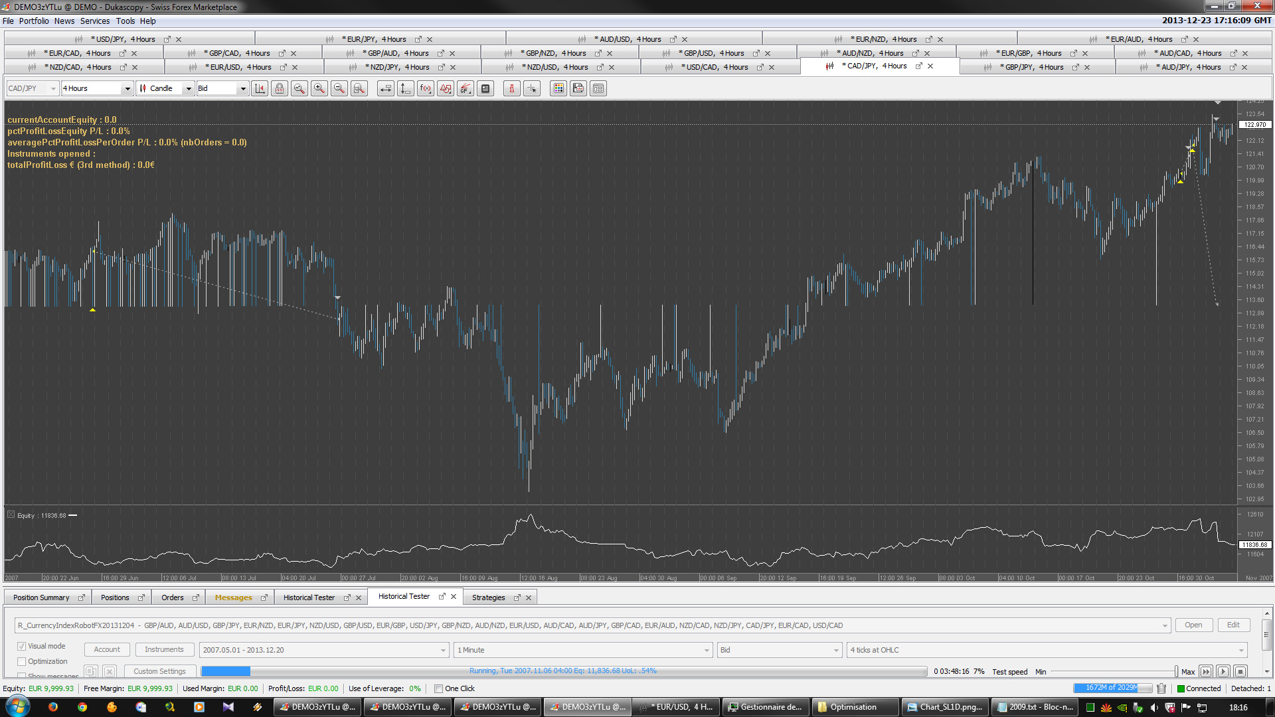Image resolution: width=1275 pixels, height=717 pixels.
Task: Close the Equity indicator panel
Action: 11,515
